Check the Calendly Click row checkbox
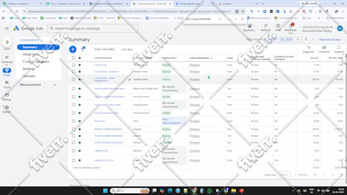This screenshot has width=347, height=195. [x=73, y=151]
